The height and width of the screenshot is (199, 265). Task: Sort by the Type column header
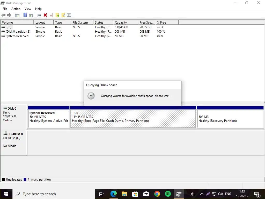tap(62, 22)
